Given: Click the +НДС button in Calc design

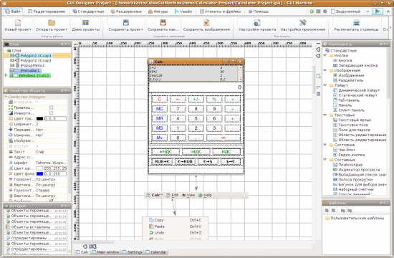Looking at the screenshot, I should pyautogui.click(x=165, y=152).
